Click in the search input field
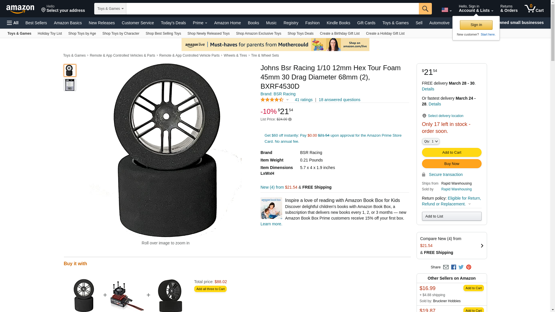Screen dimensions: 555x312 point(272,9)
